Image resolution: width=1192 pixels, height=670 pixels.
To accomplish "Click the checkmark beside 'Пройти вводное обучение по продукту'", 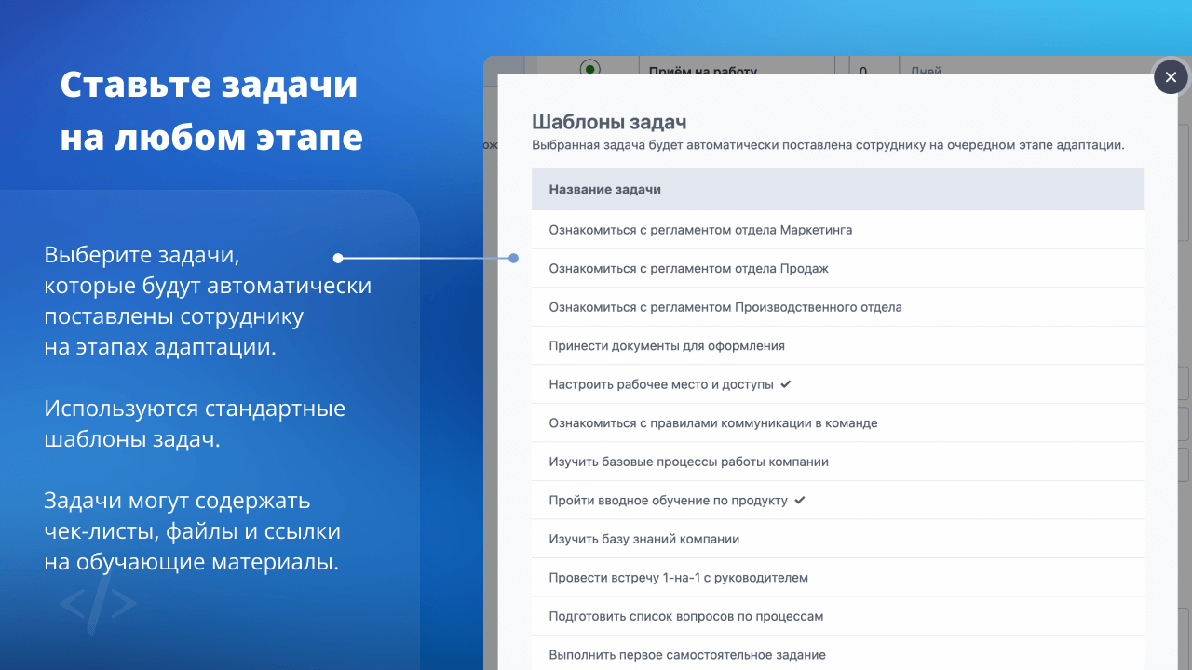I will tap(800, 501).
